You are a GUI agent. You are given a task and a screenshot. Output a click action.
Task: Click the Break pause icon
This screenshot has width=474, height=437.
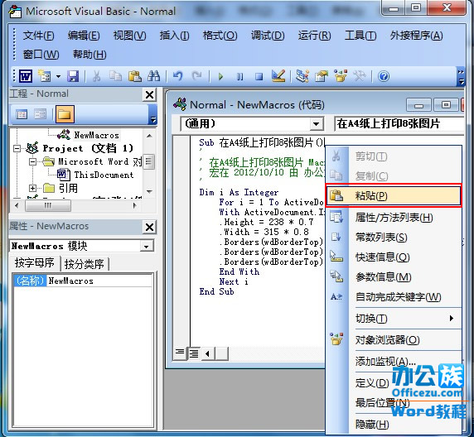239,76
